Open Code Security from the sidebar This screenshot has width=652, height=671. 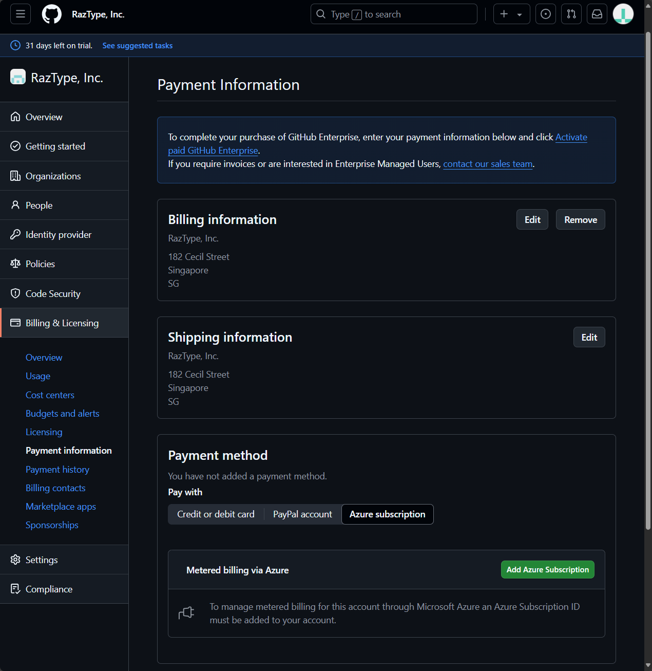click(53, 294)
